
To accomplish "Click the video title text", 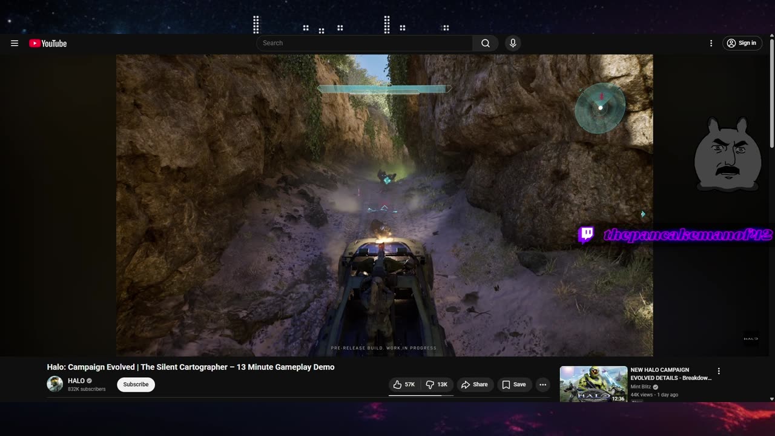I will [191, 367].
